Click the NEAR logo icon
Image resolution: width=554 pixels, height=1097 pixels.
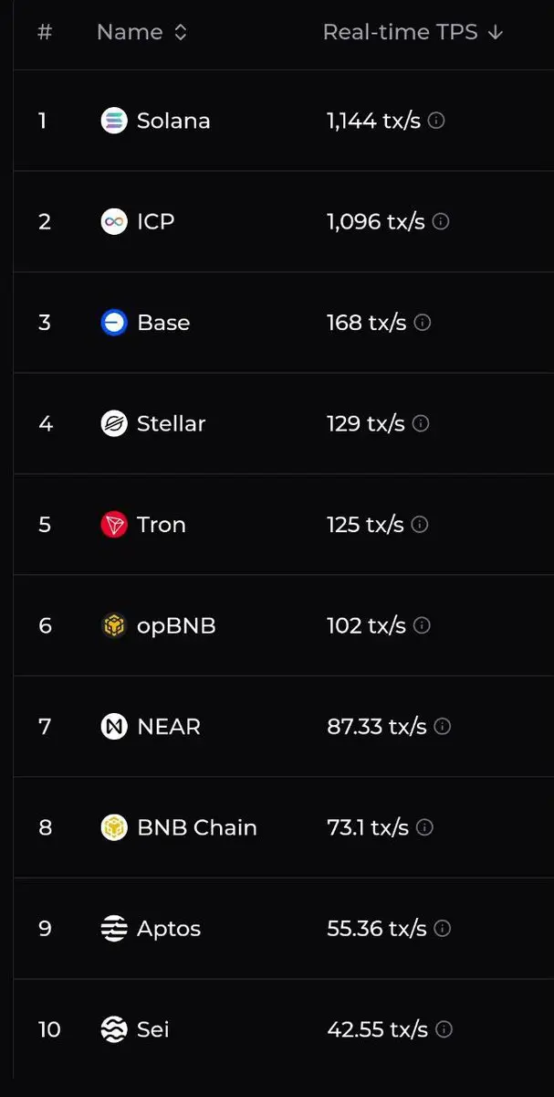tap(114, 727)
